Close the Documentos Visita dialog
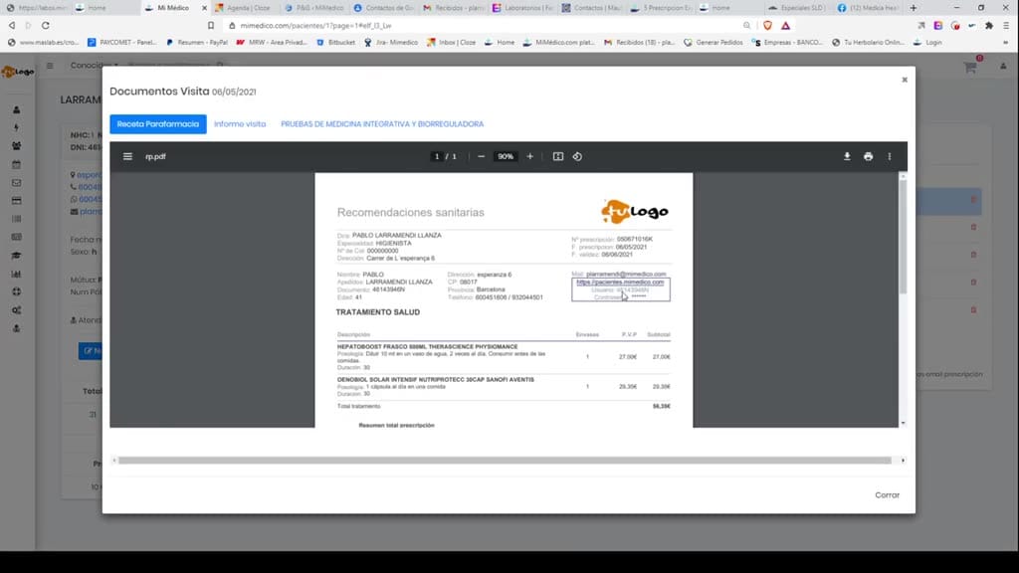This screenshot has width=1019, height=573. pyautogui.click(x=905, y=80)
